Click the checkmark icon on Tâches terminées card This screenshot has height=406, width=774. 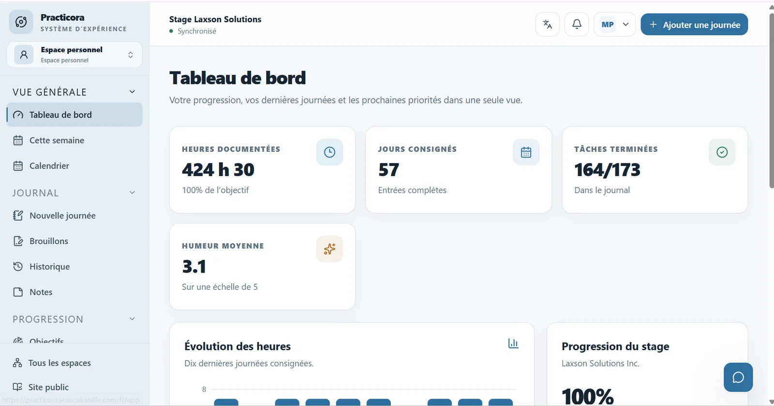coord(722,152)
